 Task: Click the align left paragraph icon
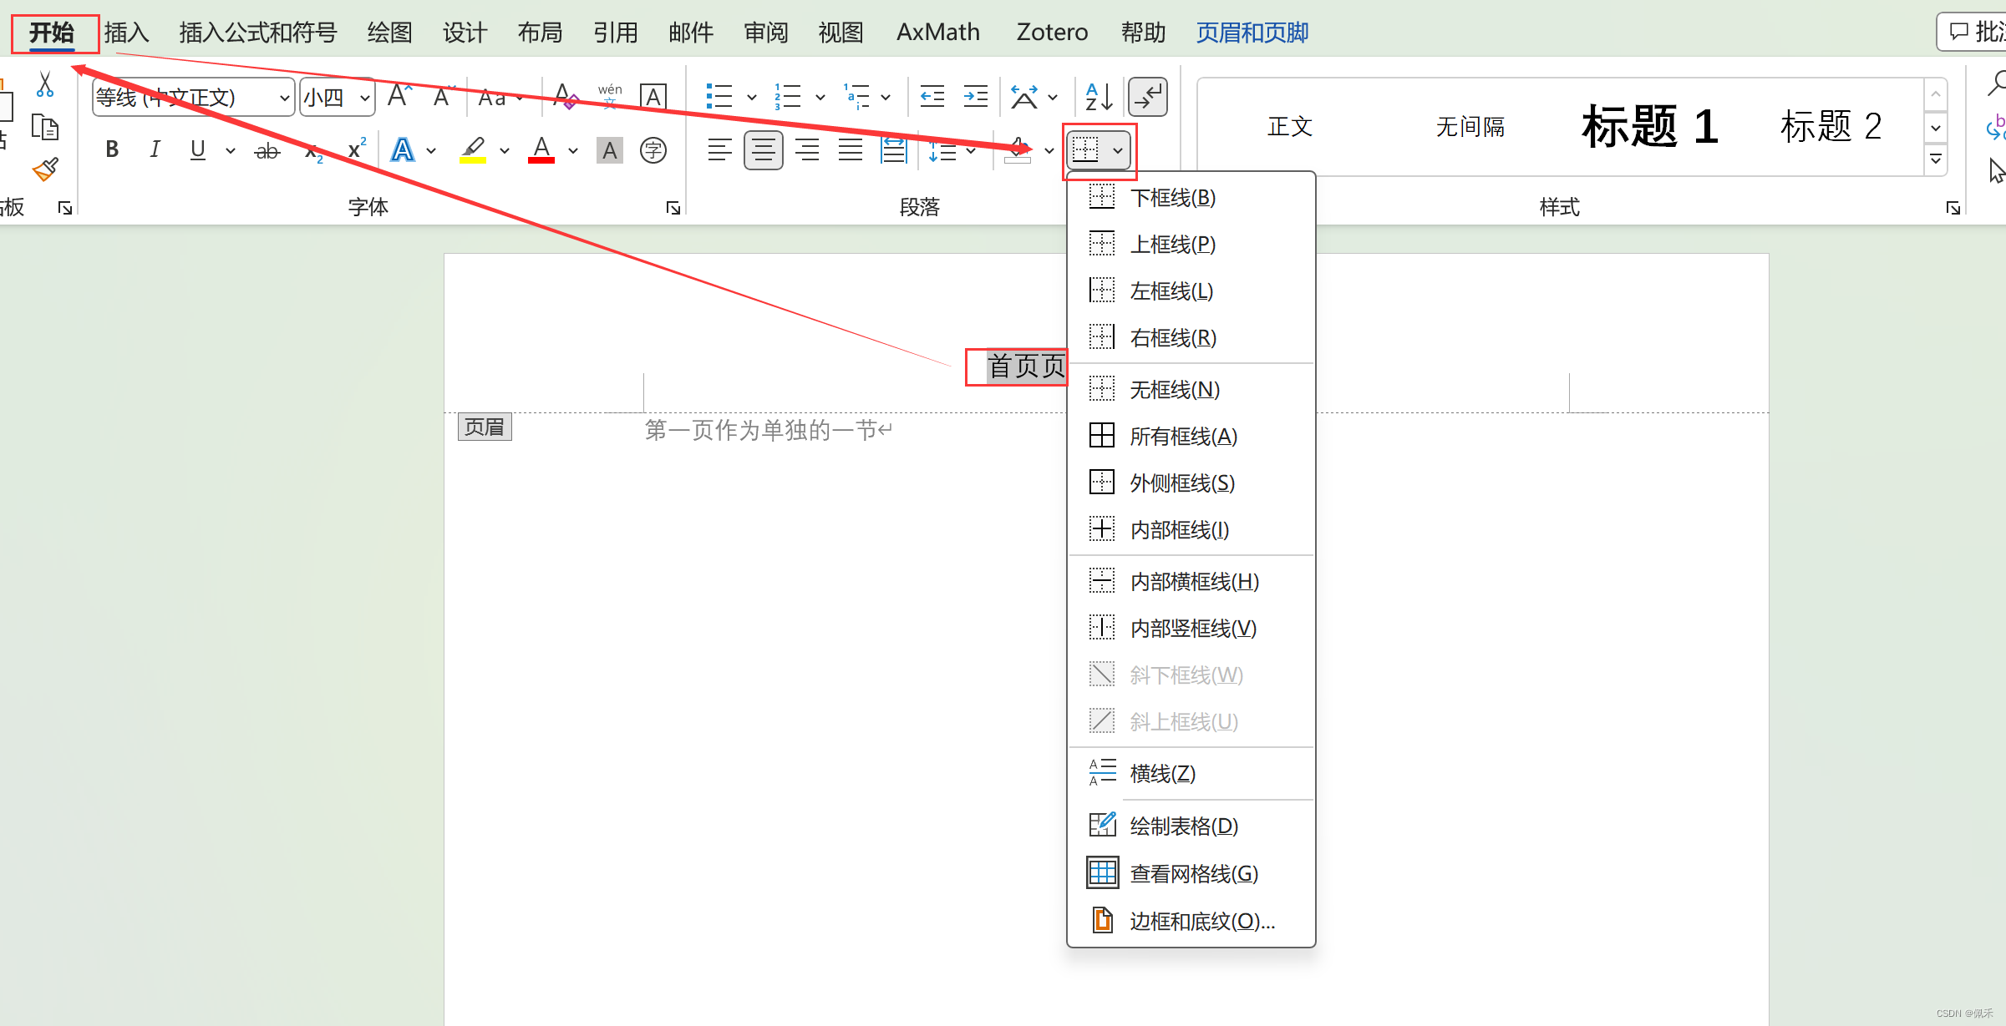[x=719, y=151]
